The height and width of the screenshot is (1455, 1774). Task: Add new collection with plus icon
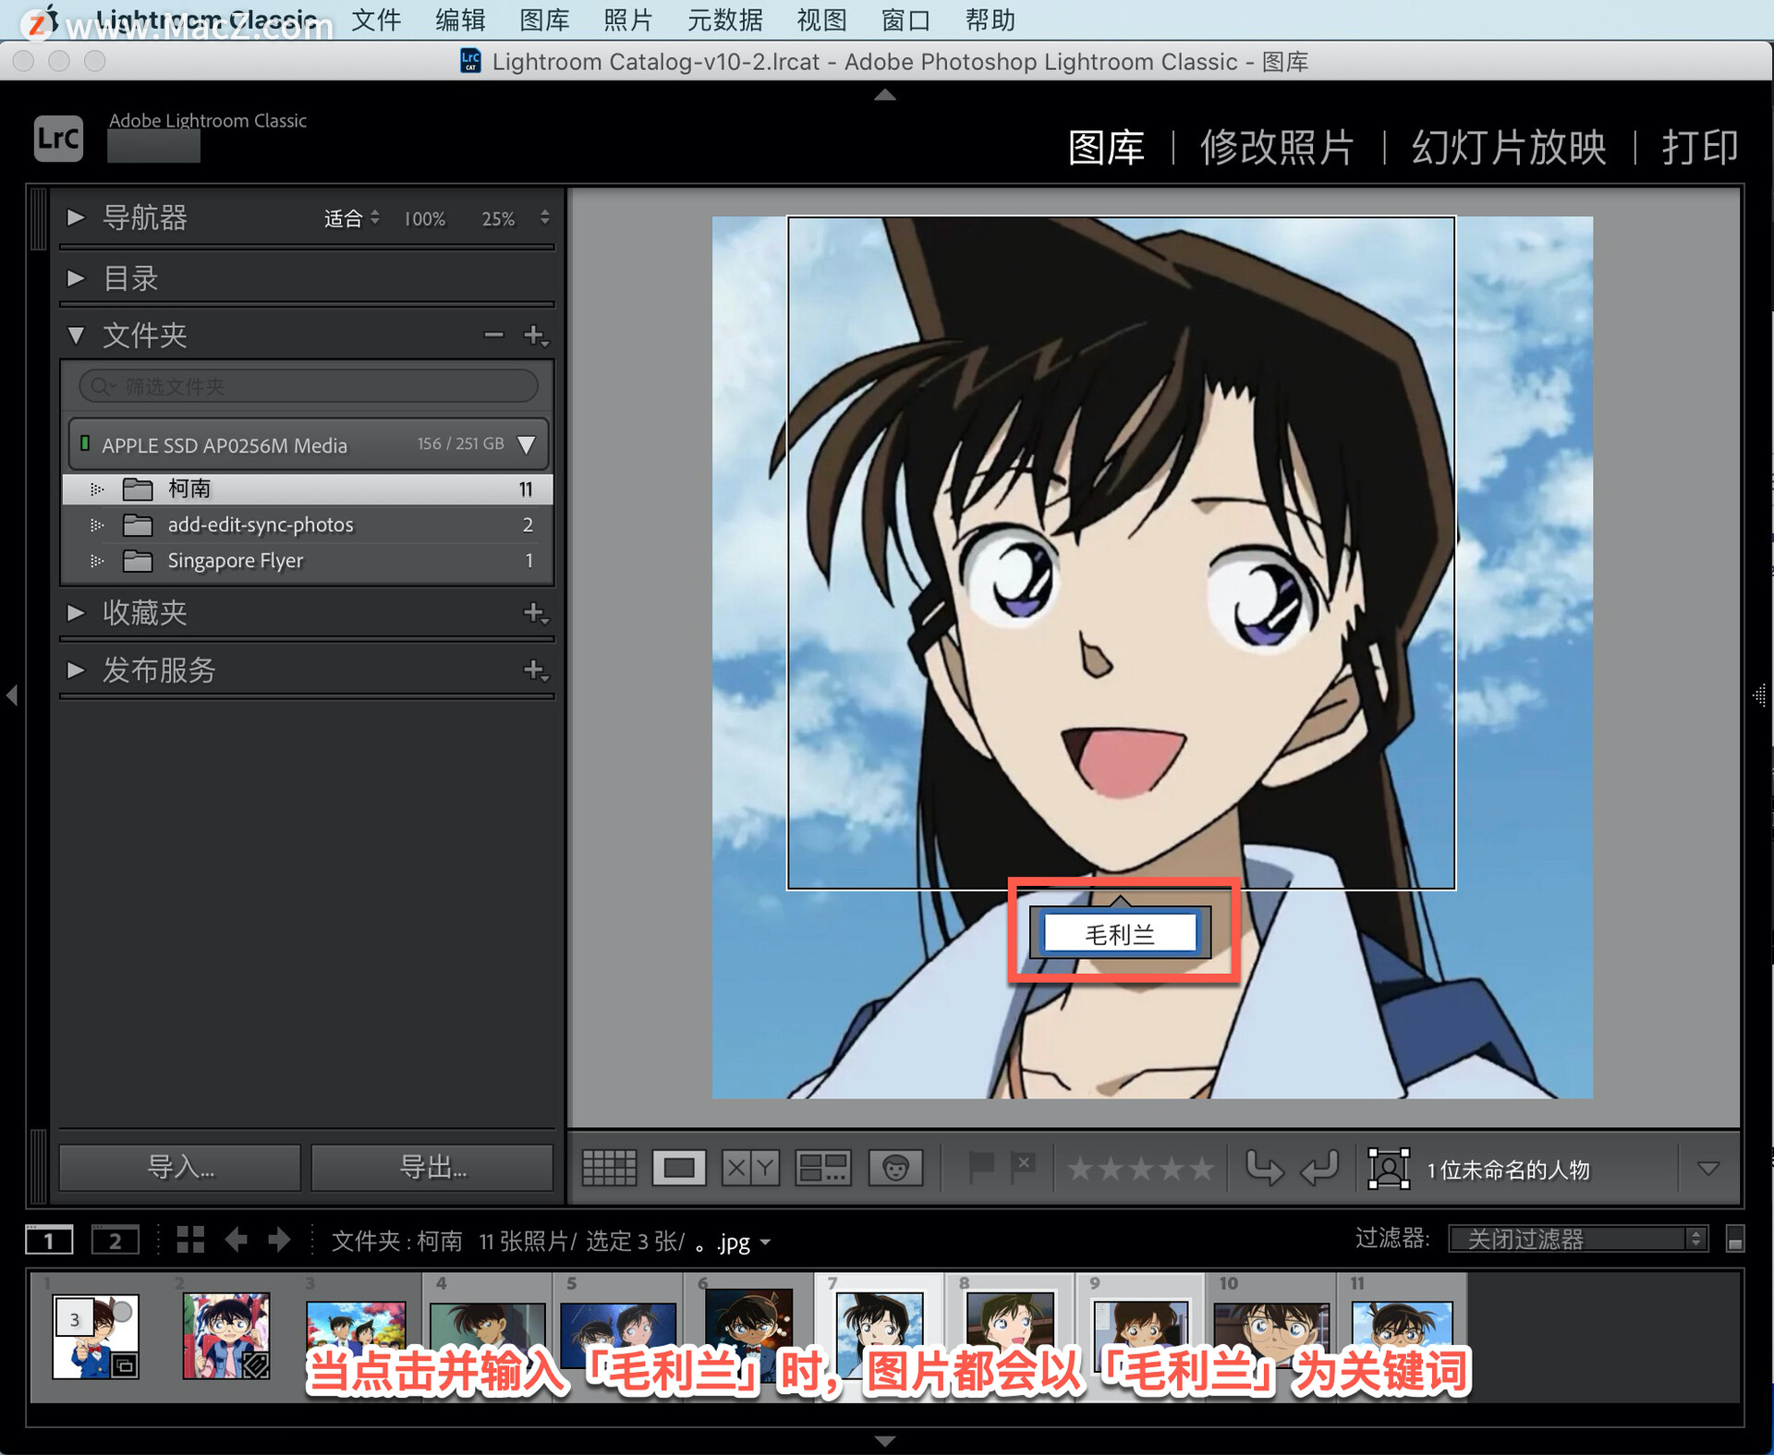pyautogui.click(x=535, y=612)
